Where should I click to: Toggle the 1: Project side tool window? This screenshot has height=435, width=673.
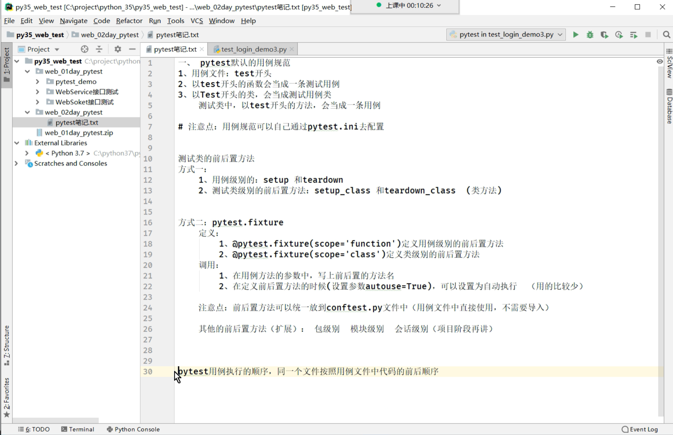click(6, 65)
